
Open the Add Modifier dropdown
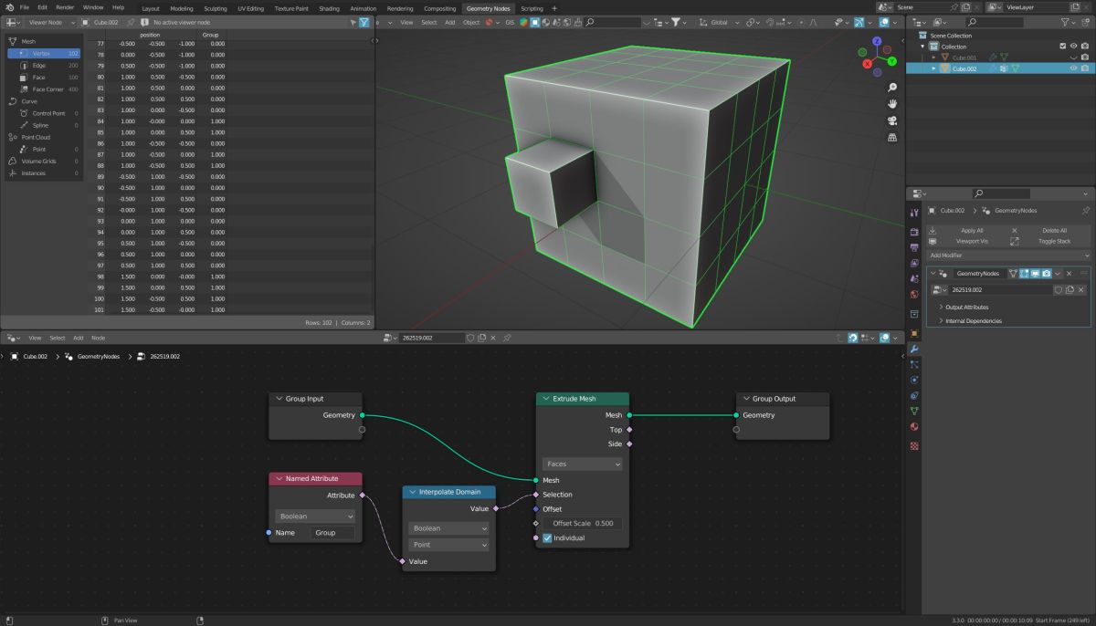1008,256
